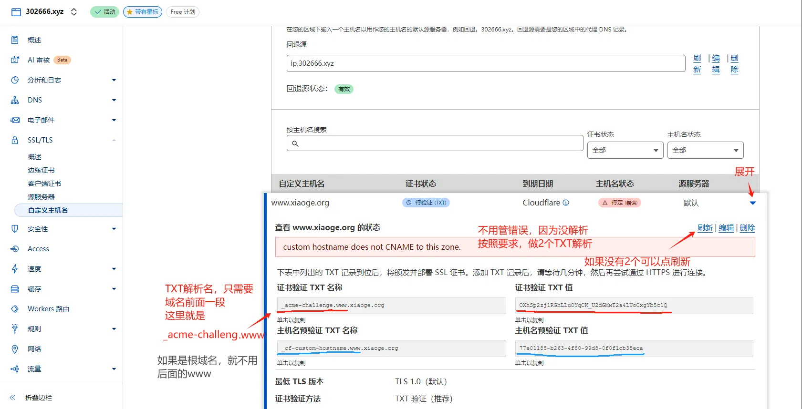Image resolution: width=802 pixels, height=409 pixels.
Task: Click the 按主机名搜索 input field
Action: pos(435,143)
